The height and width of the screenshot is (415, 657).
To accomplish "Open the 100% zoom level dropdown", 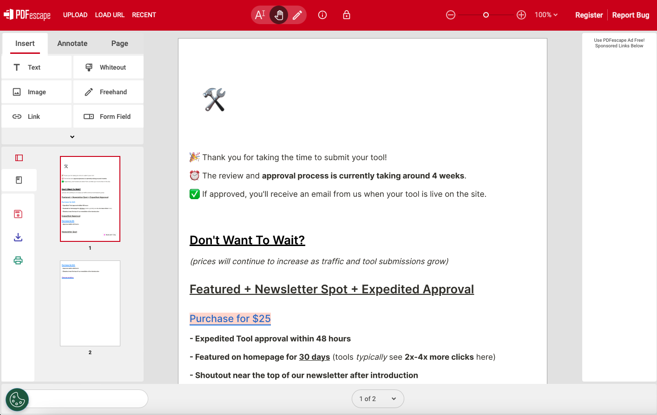I will coord(546,15).
